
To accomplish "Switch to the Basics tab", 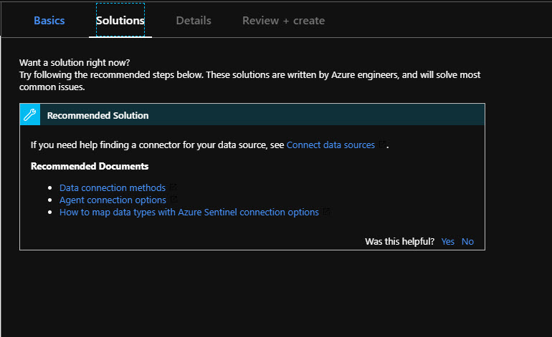I will 49,21.
